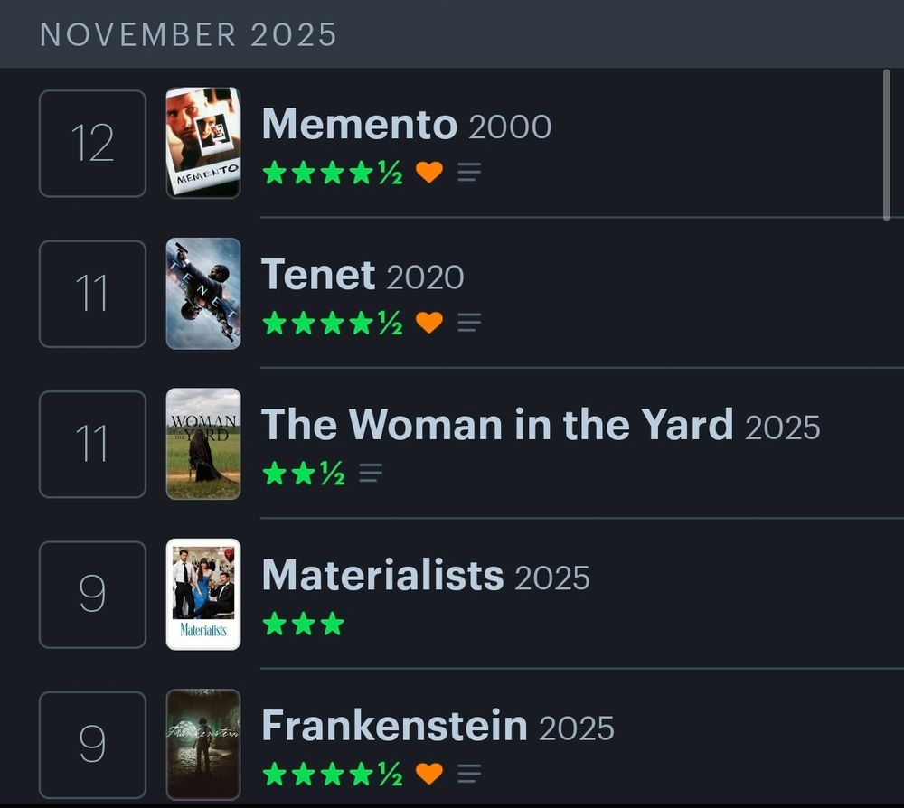The image size is (904, 808).
Task: Select the Frankenstein poster thumbnail
Action: pos(203,744)
